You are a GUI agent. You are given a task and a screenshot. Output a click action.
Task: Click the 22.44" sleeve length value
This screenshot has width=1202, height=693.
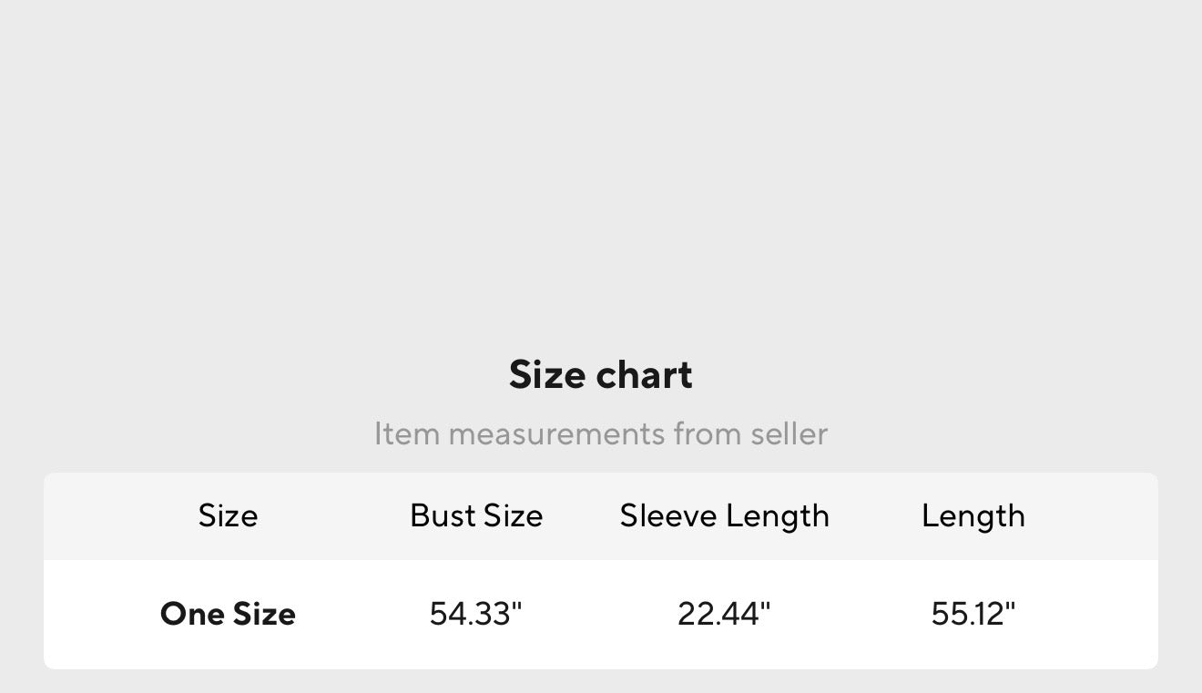click(x=724, y=614)
